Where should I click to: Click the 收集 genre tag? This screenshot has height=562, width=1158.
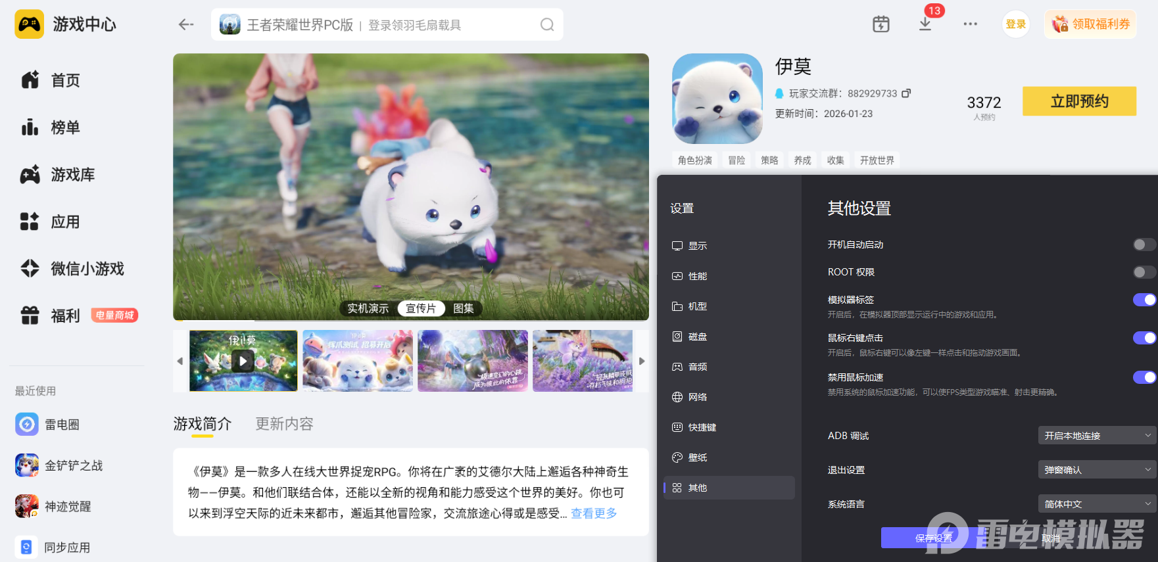(x=835, y=160)
